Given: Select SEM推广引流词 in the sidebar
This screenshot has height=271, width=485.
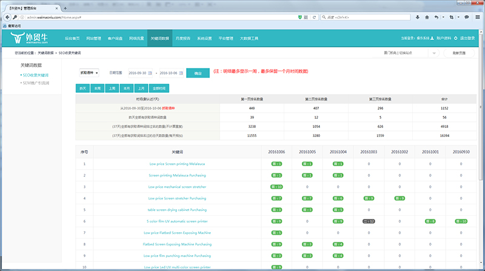Looking at the screenshot, I should [x=36, y=82].
